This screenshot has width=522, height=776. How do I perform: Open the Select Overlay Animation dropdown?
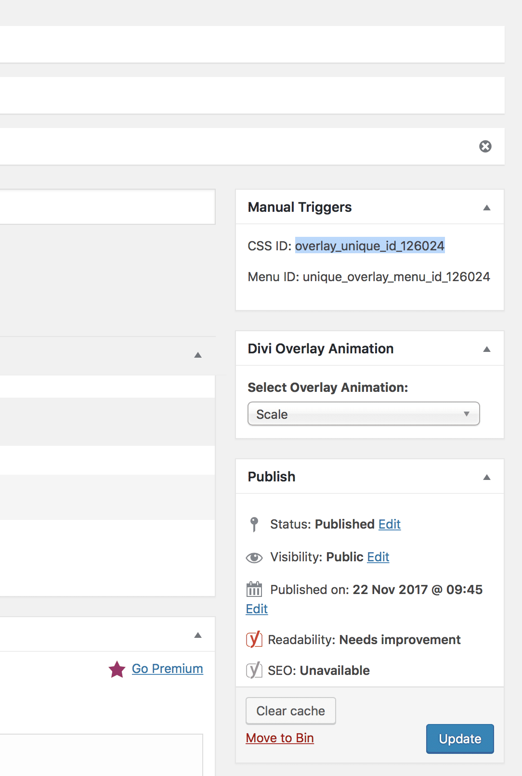(x=364, y=414)
